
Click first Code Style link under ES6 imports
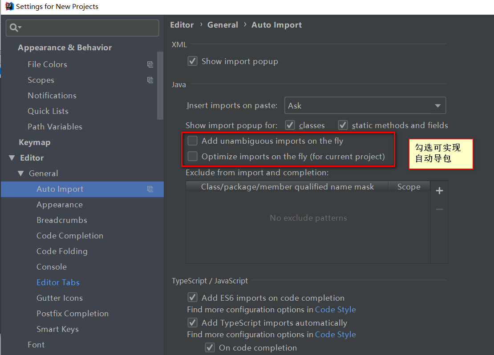pyautogui.click(x=335, y=310)
